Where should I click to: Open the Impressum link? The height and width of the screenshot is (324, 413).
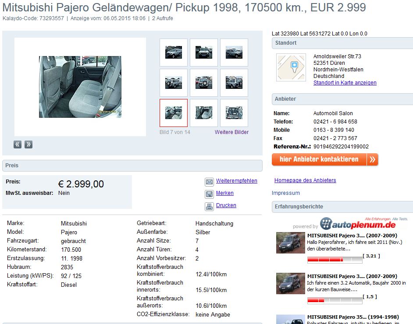tap(286, 193)
